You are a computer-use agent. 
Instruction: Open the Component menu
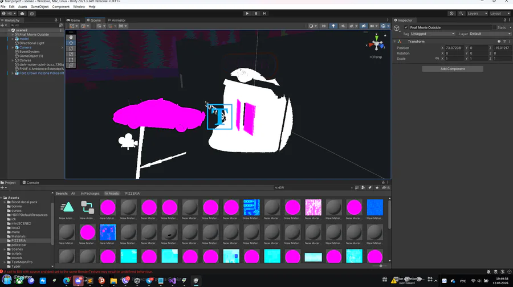(x=61, y=6)
